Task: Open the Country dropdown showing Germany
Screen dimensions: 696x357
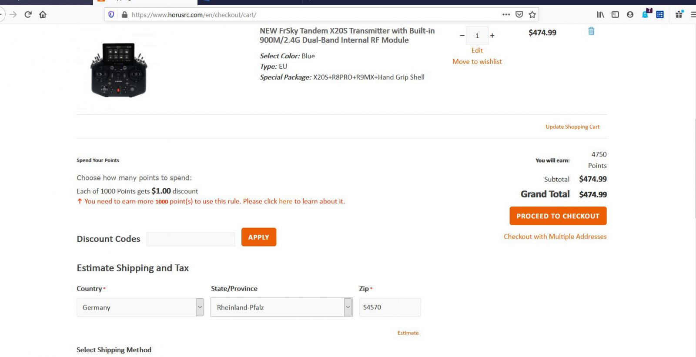Action: click(x=140, y=307)
